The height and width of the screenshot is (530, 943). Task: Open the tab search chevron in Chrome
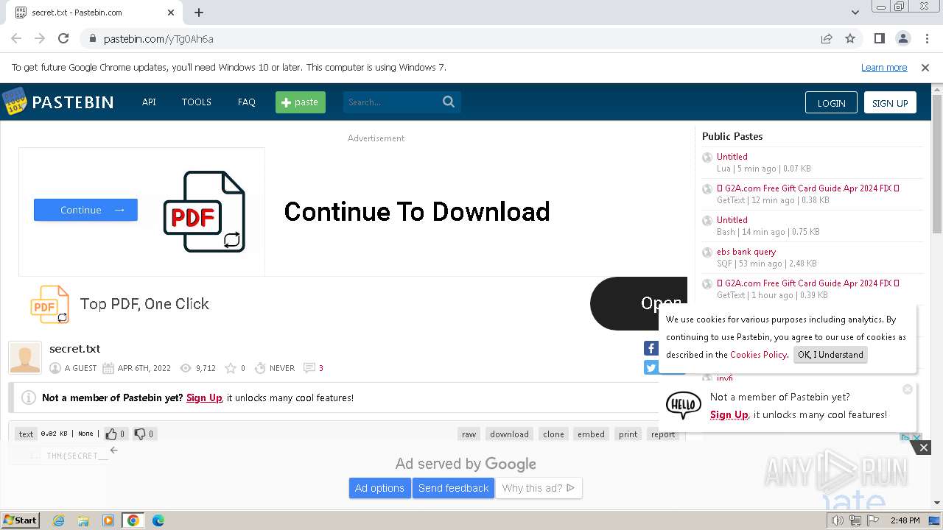coord(855,13)
